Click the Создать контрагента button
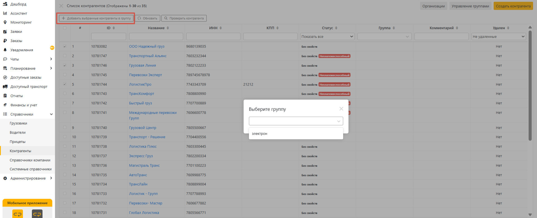This screenshot has width=537, height=218. [x=513, y=6]
